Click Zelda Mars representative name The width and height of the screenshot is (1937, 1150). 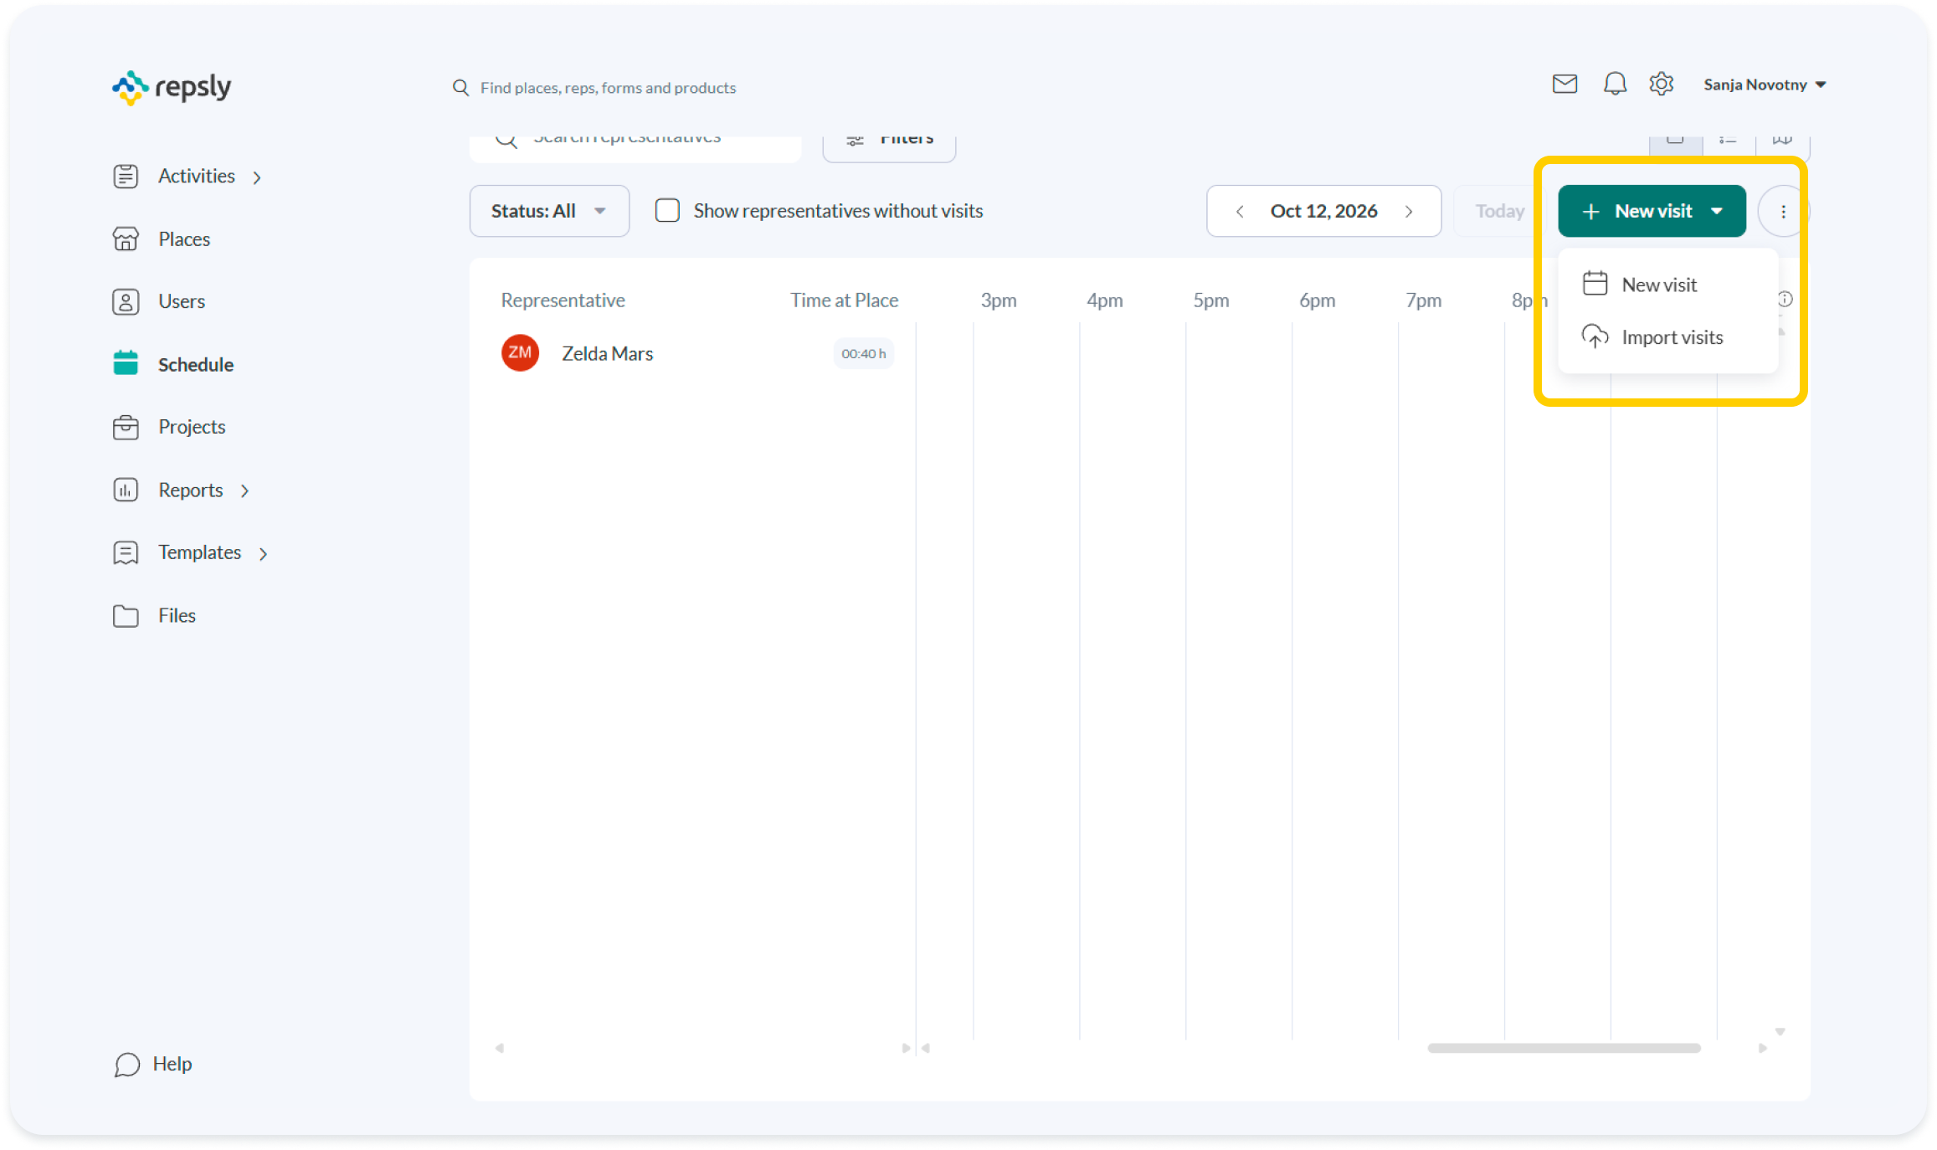click(x=607, y=353)
